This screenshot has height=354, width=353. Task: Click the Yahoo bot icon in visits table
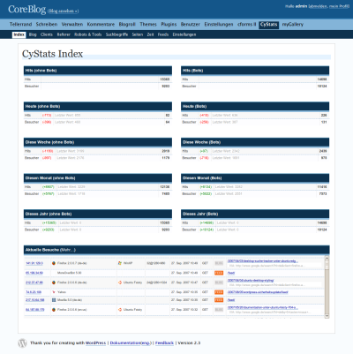click(54, 292)
